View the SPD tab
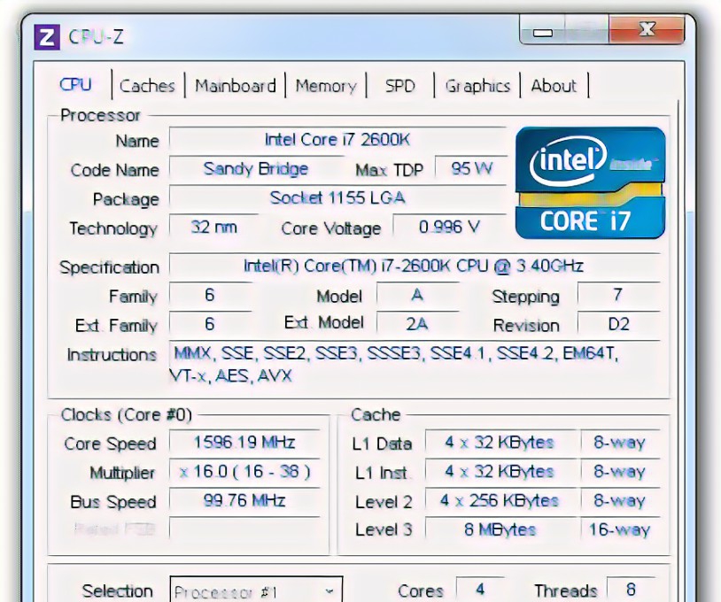Image resolution: width=721 pixels, height=602 pixels. tap(399, 86)
